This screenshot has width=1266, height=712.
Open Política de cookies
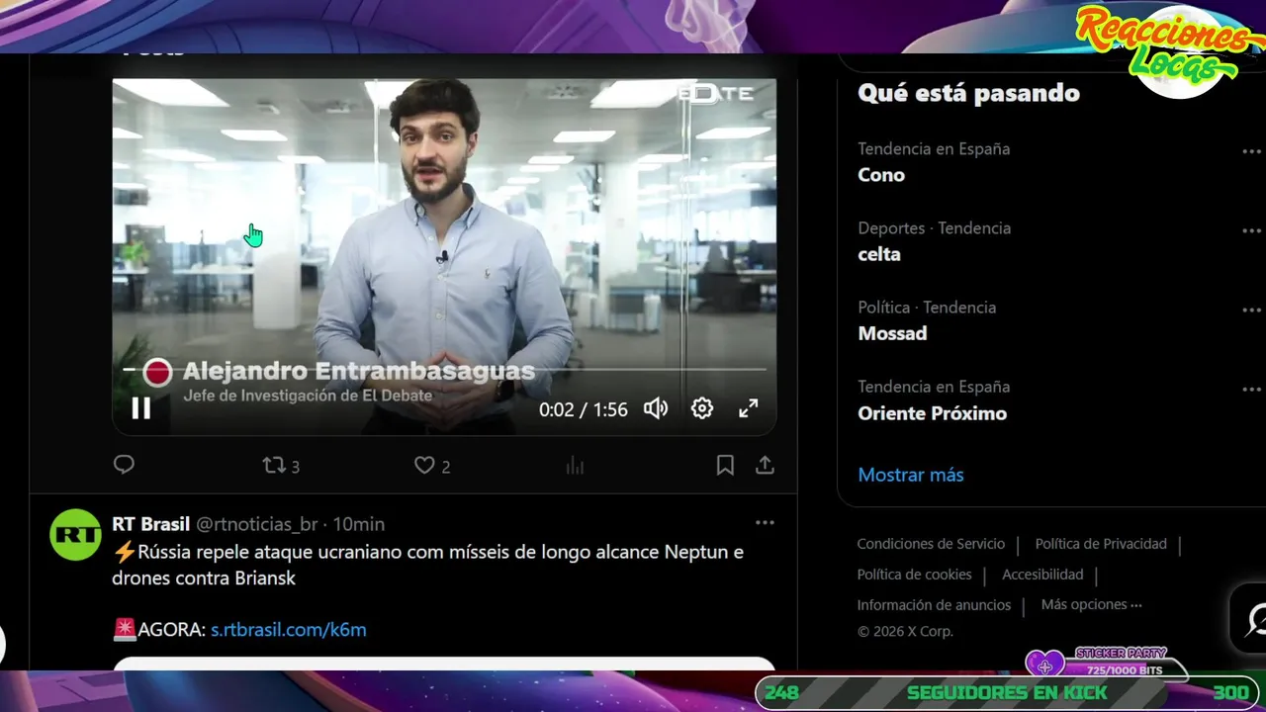[914, 575]
